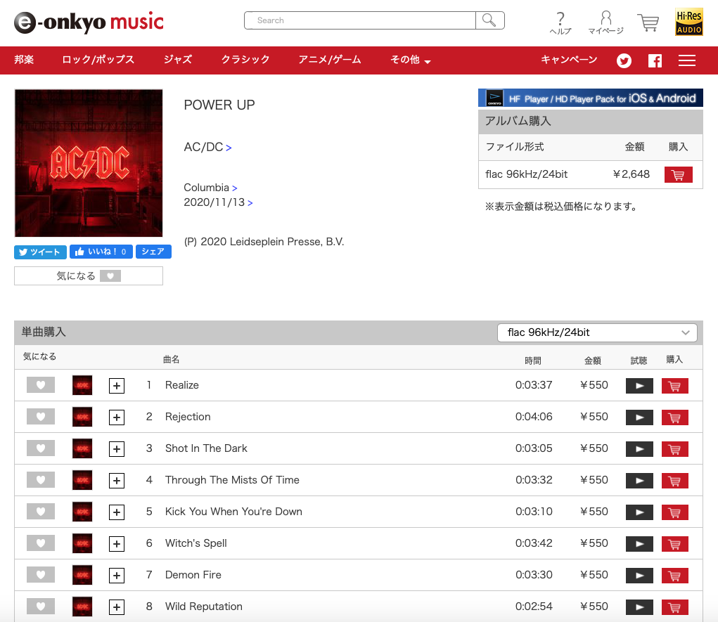Add Realize track to cart
The height and width of the screenshot is (622, 718).
675,386
